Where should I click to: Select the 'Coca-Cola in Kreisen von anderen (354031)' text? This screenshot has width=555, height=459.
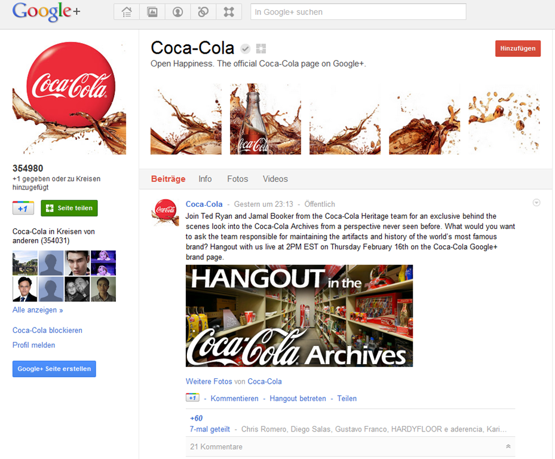click(53, 236)
